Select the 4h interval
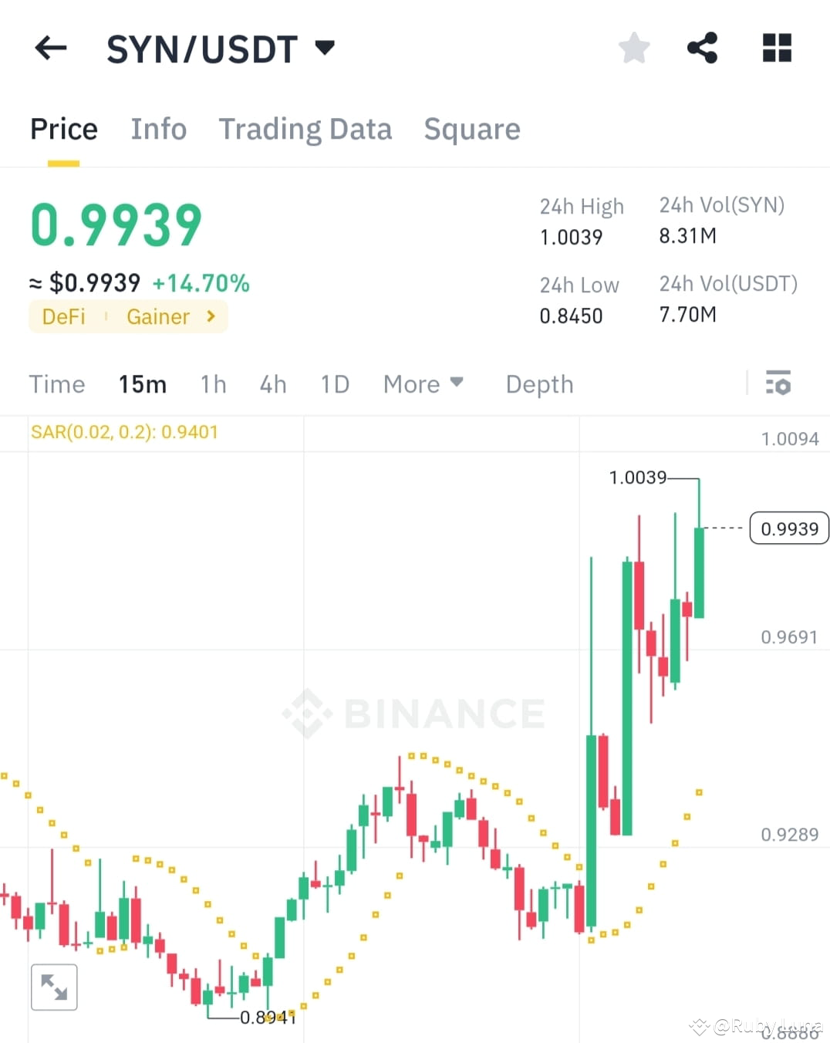 (x=273, y=383)
